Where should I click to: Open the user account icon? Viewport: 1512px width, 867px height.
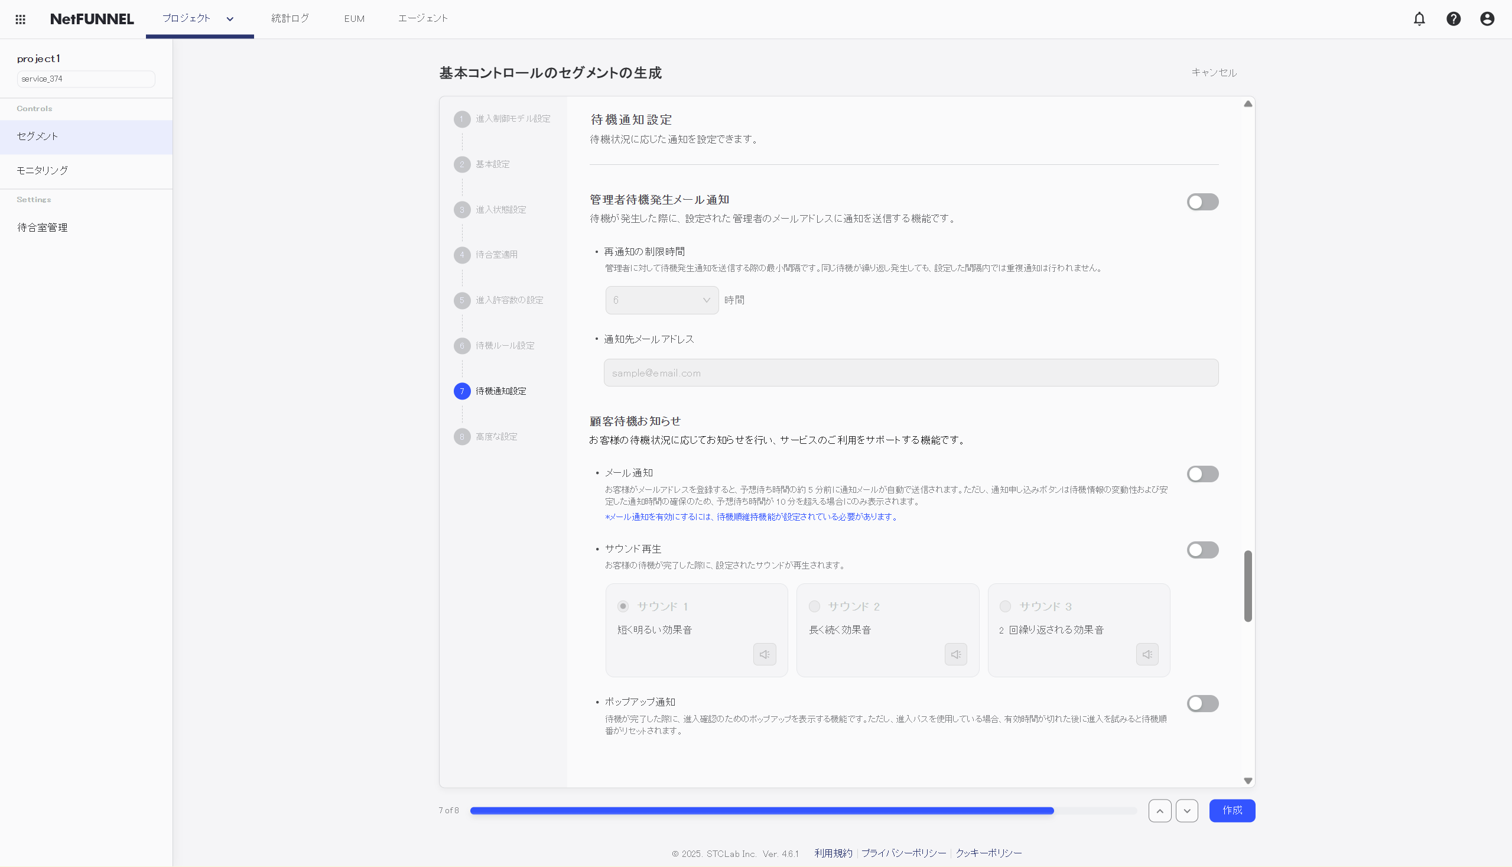pyautogui.click(x=1487, y=18)
